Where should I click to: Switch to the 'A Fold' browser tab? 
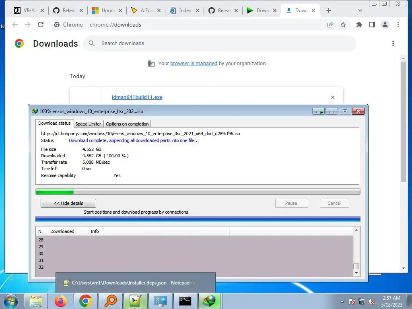point(146,10)
